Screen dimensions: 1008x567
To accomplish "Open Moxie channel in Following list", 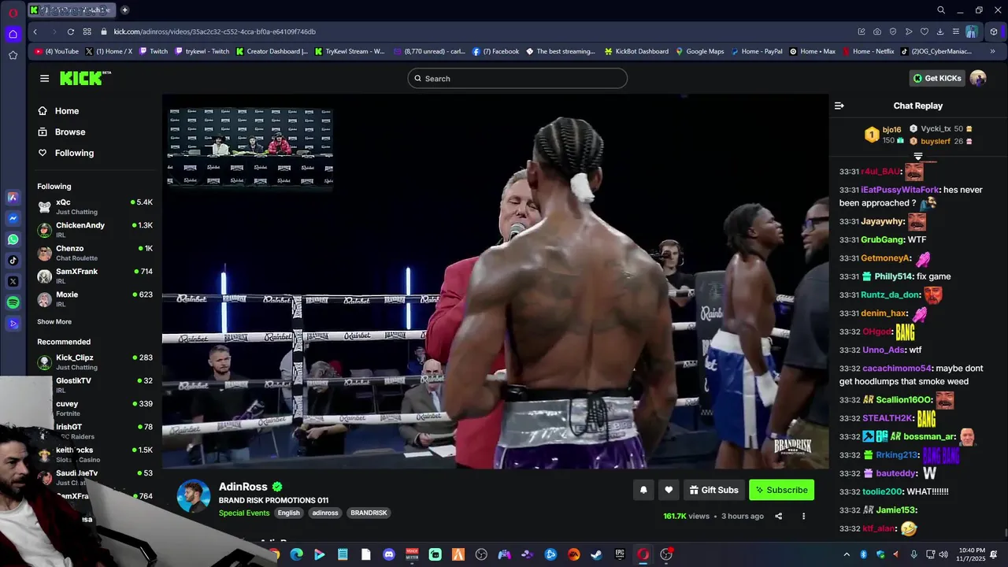I will [x=94, y=299].
